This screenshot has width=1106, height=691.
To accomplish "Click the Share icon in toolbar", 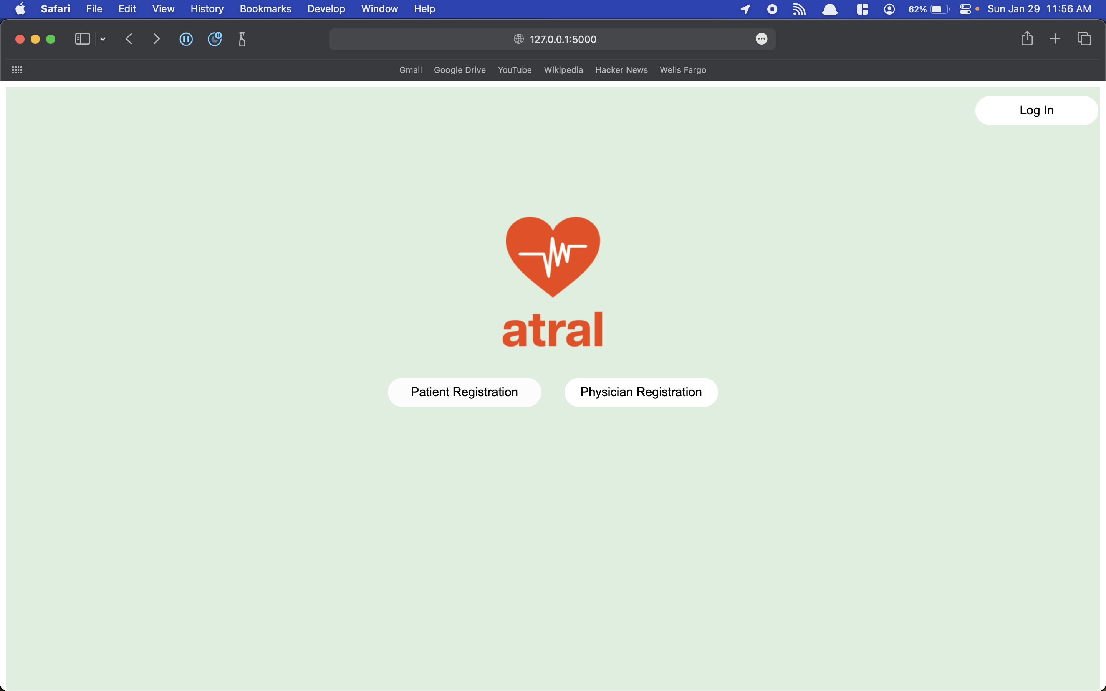I will point(1027,38).
